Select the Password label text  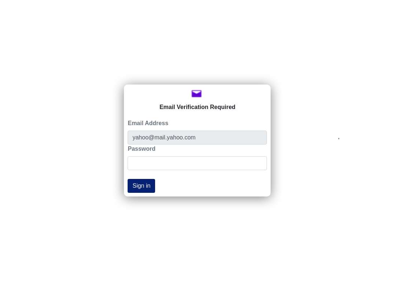142,149
